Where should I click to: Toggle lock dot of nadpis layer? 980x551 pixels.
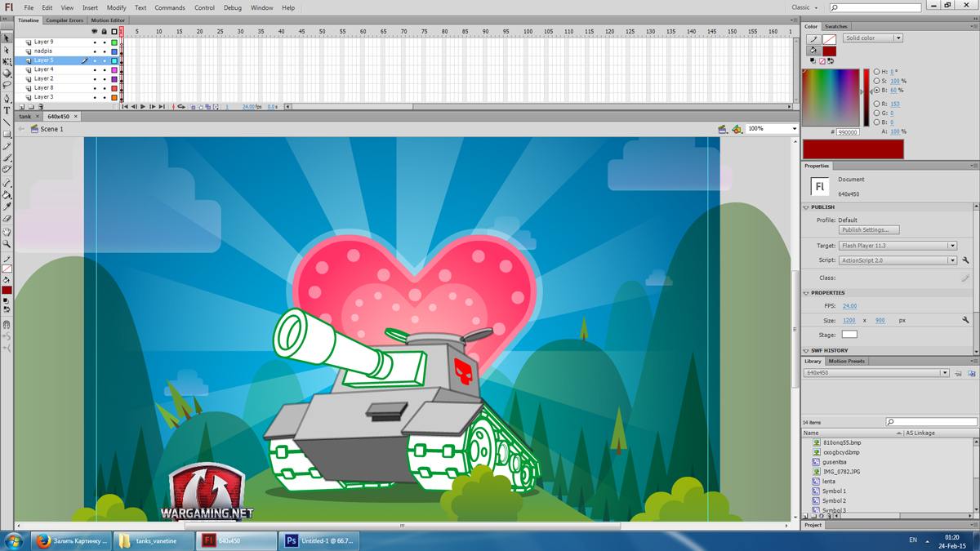105,51
